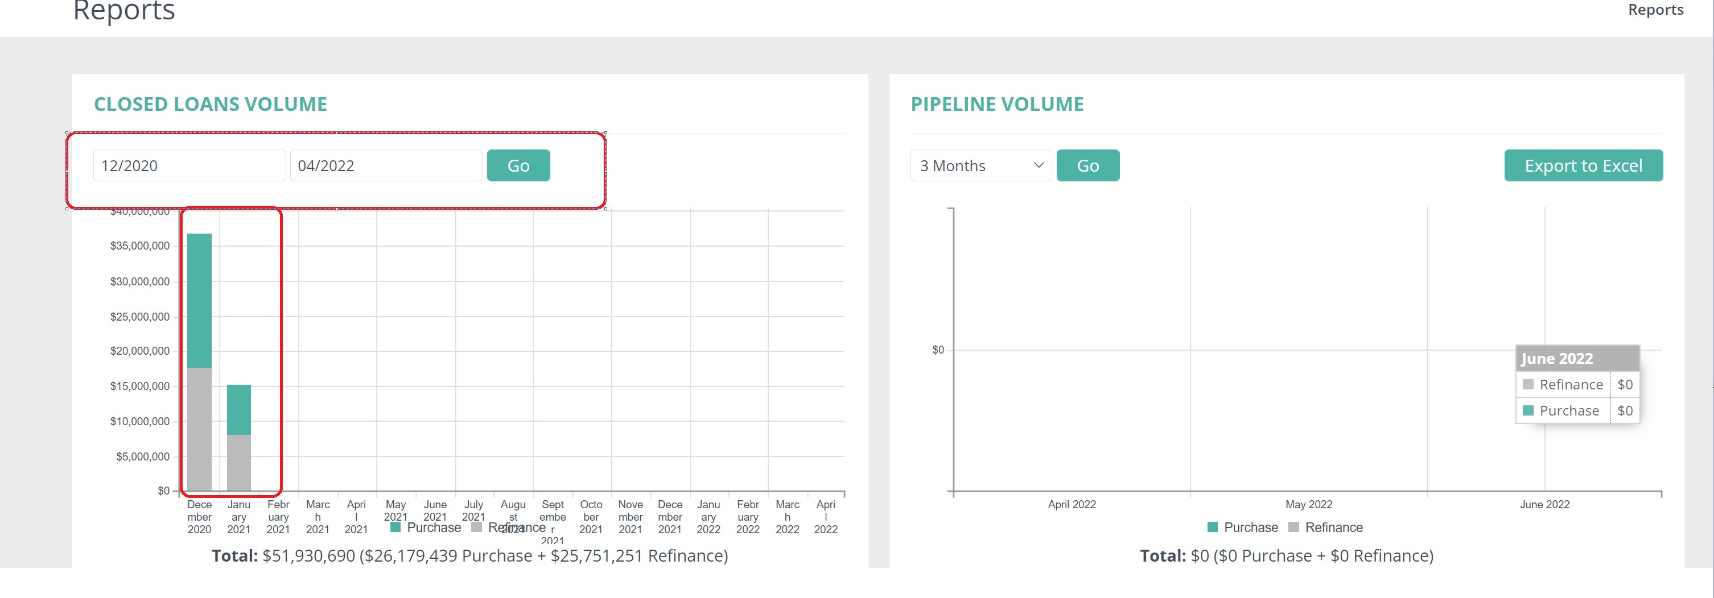Click January 2021 teal Purchase bar segment
The width and height of the screenshot is (1714, 598).
click(x=239, y=409)
